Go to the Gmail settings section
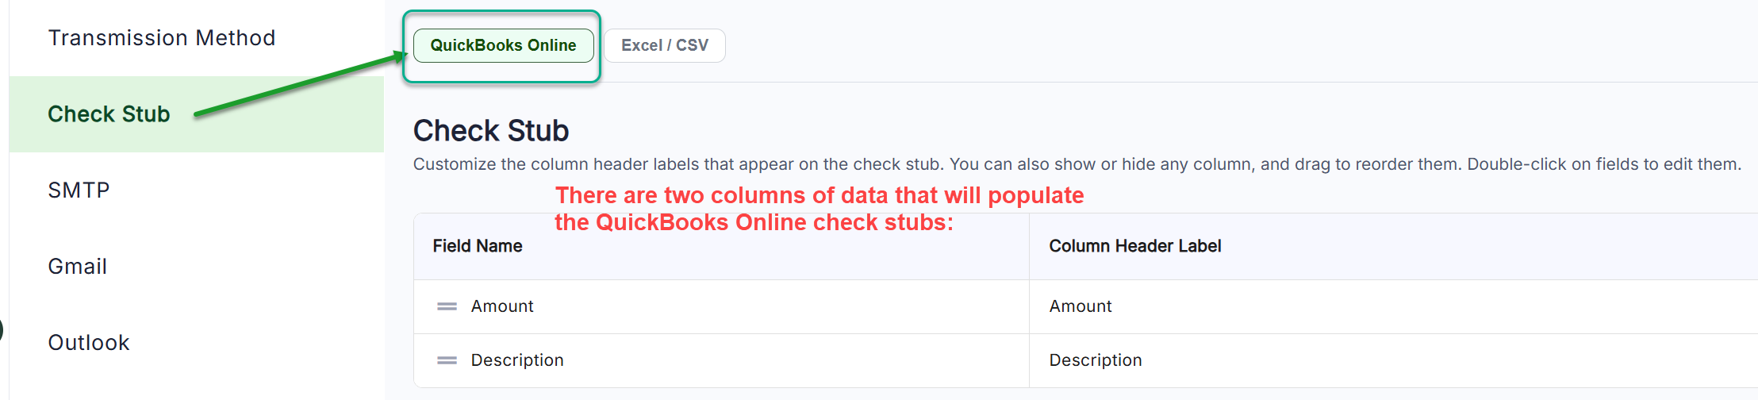Screen dimensions: 1758x400 tap(77, 267)
